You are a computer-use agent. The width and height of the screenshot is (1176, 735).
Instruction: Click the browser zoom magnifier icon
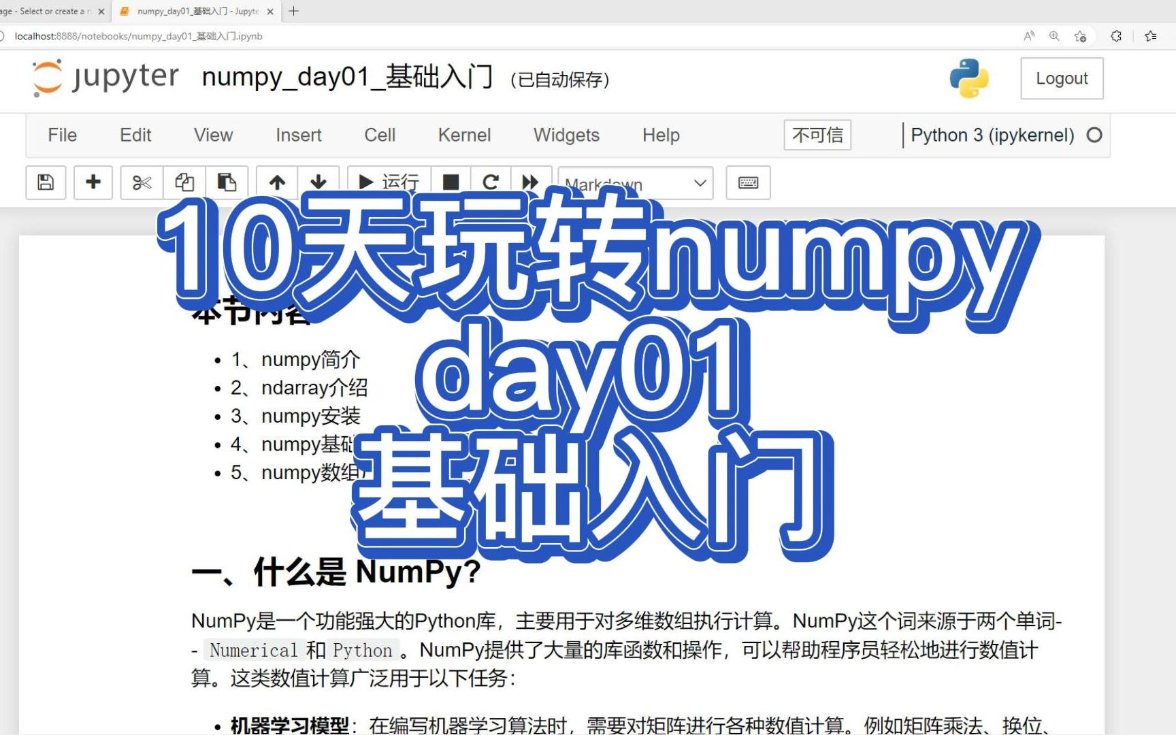[1054, 36]
